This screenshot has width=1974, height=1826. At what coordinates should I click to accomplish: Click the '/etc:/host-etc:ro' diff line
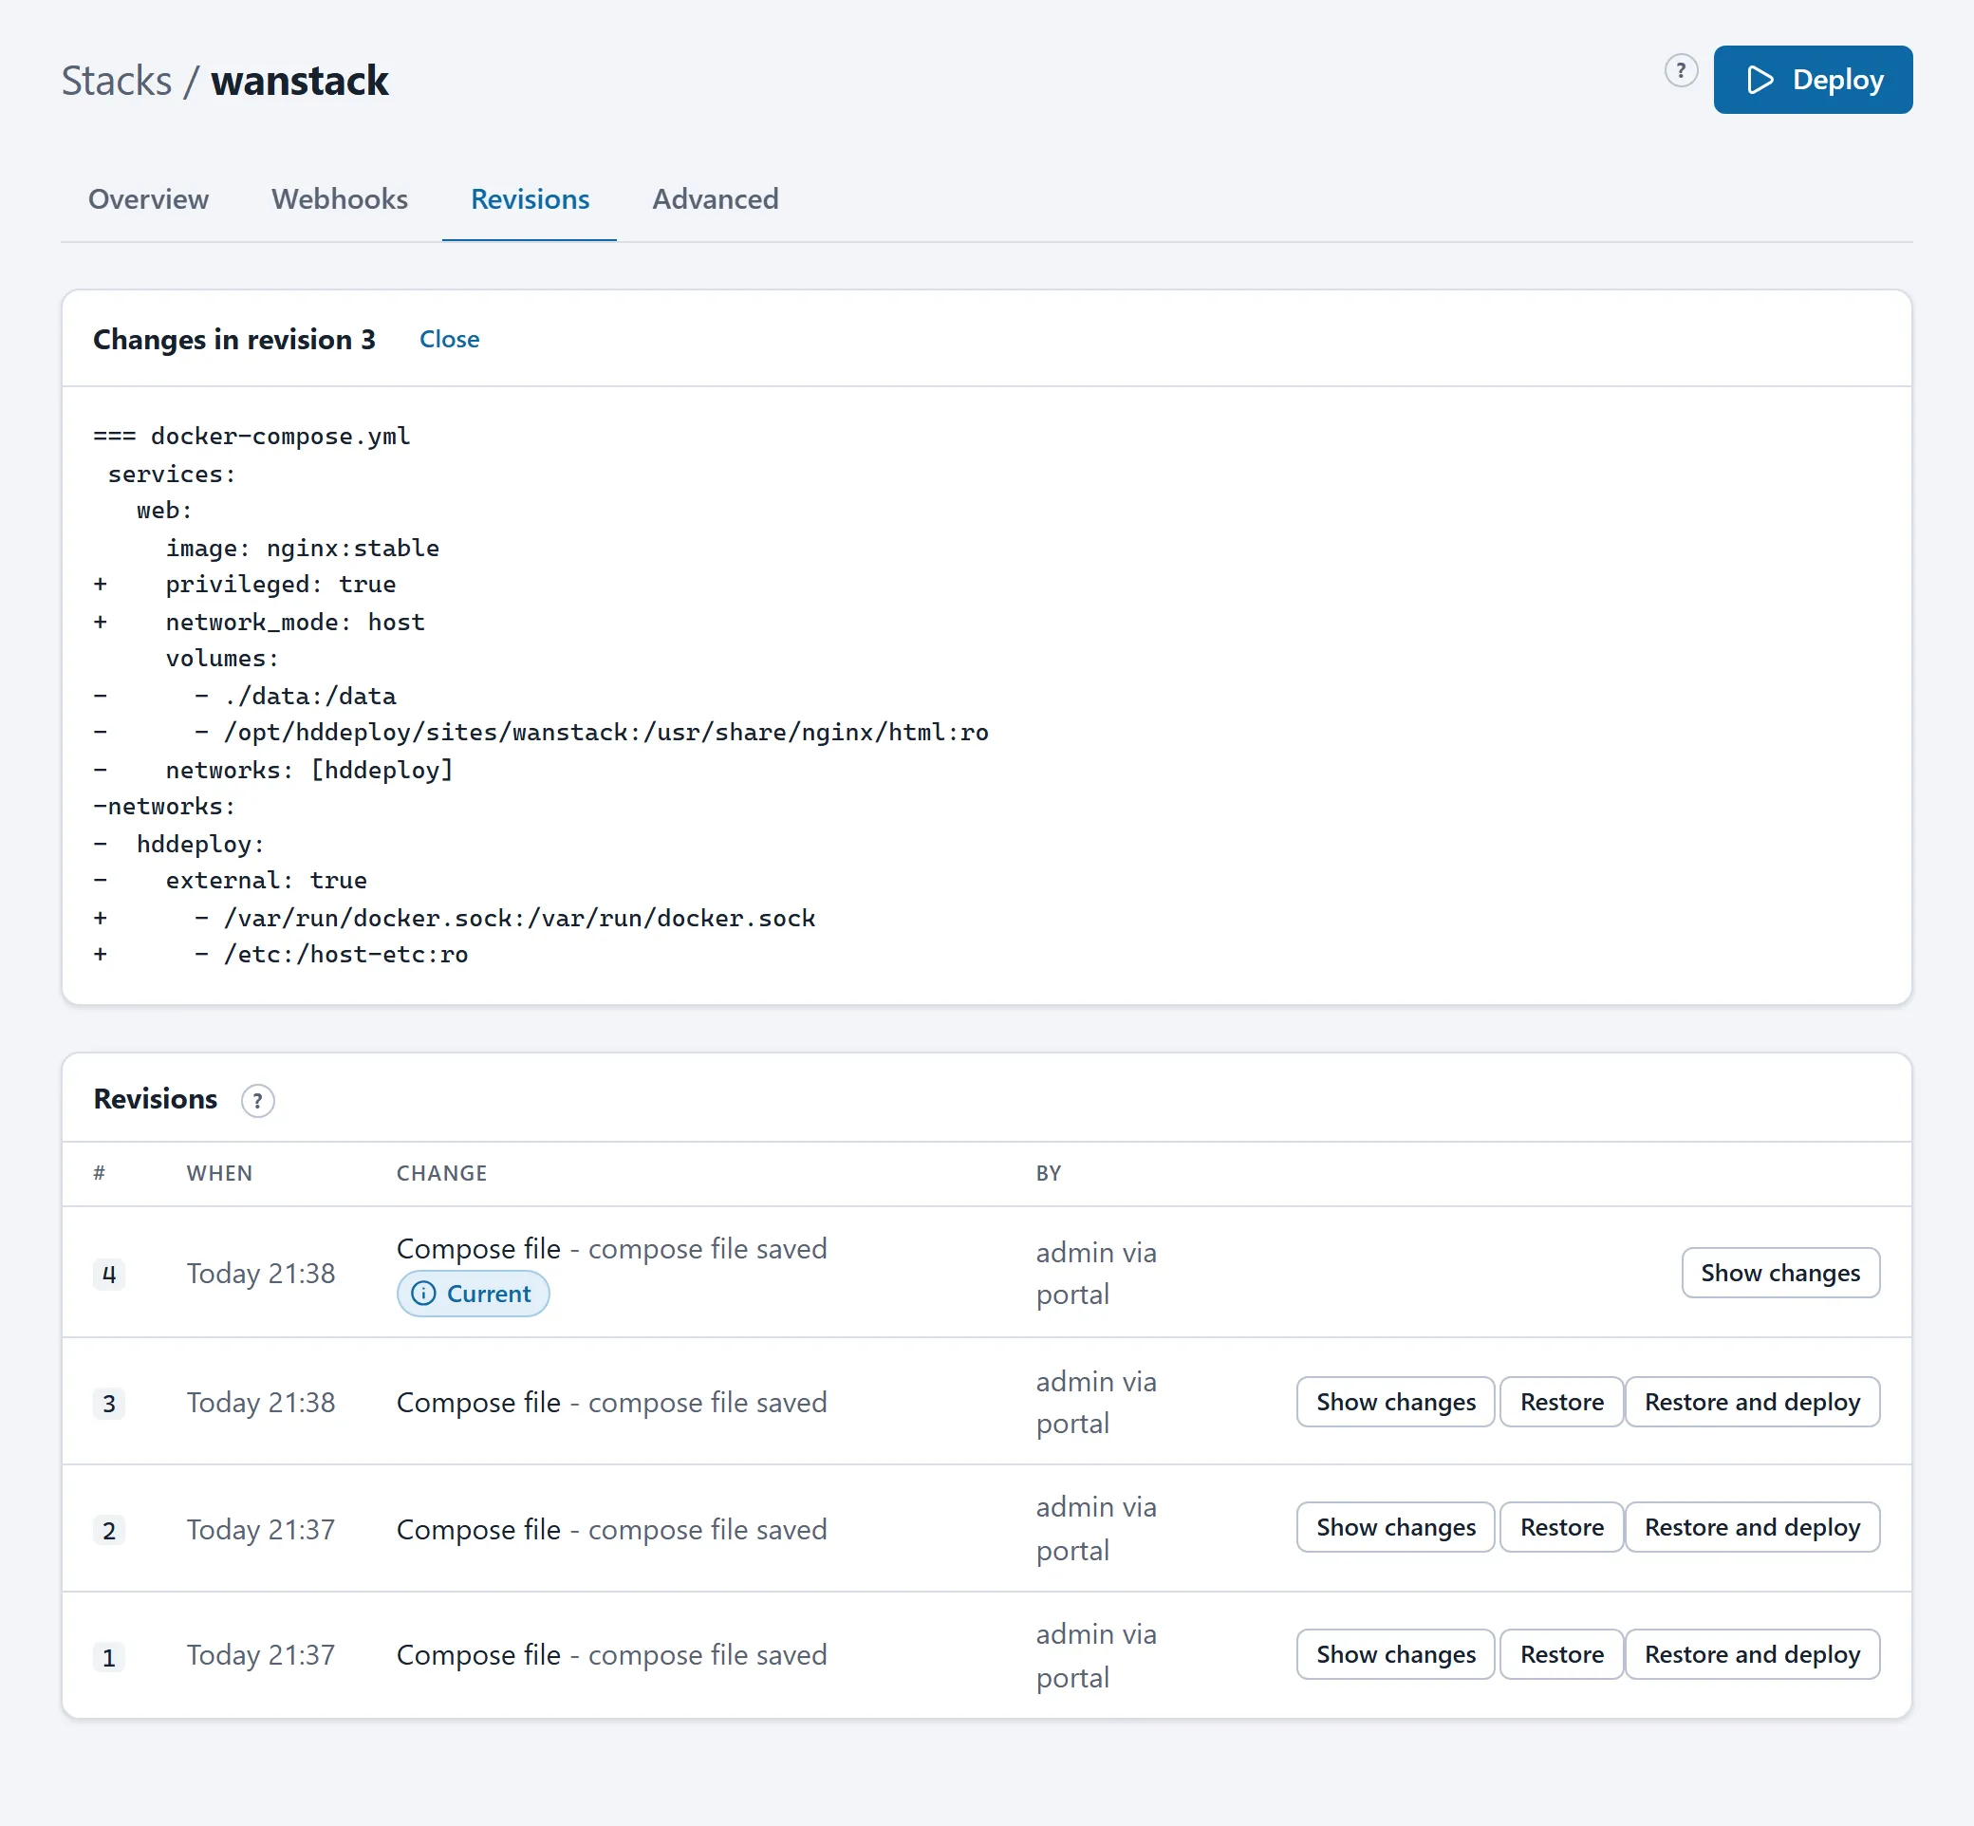tap(281, 955)
